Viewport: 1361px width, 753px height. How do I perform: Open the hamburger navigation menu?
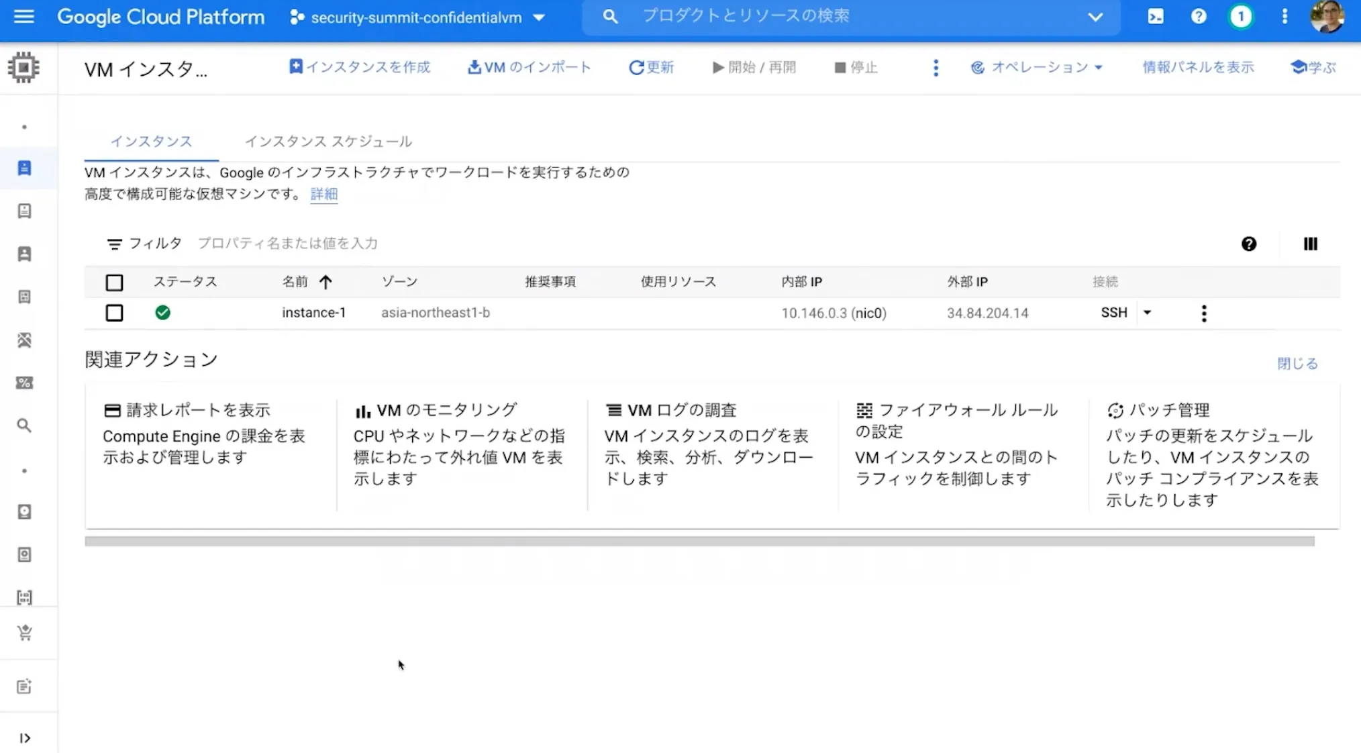pyautogui.click(x=23, y=16)
